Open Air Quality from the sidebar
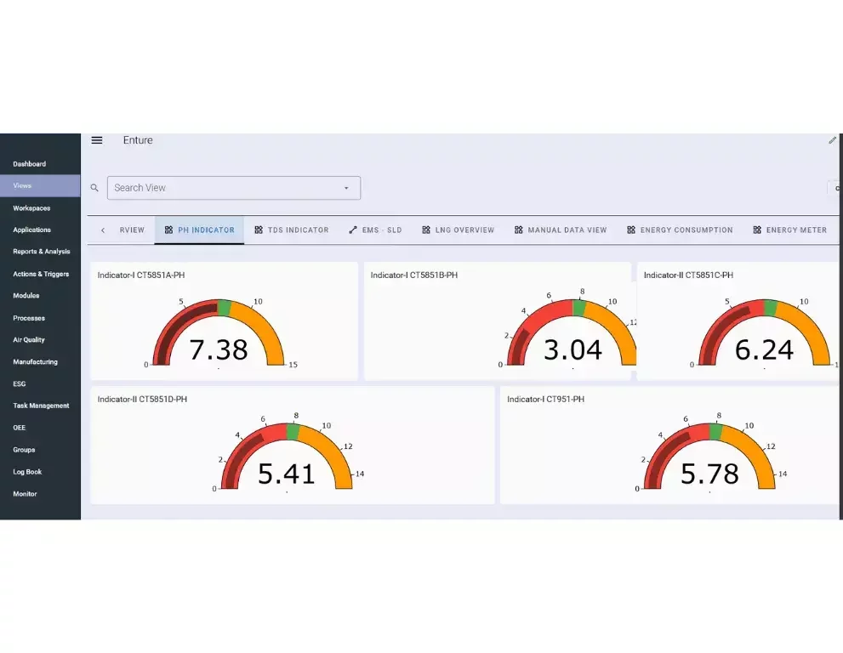The height and width of the screenshot is (653, 843). [x=29, y=339]
